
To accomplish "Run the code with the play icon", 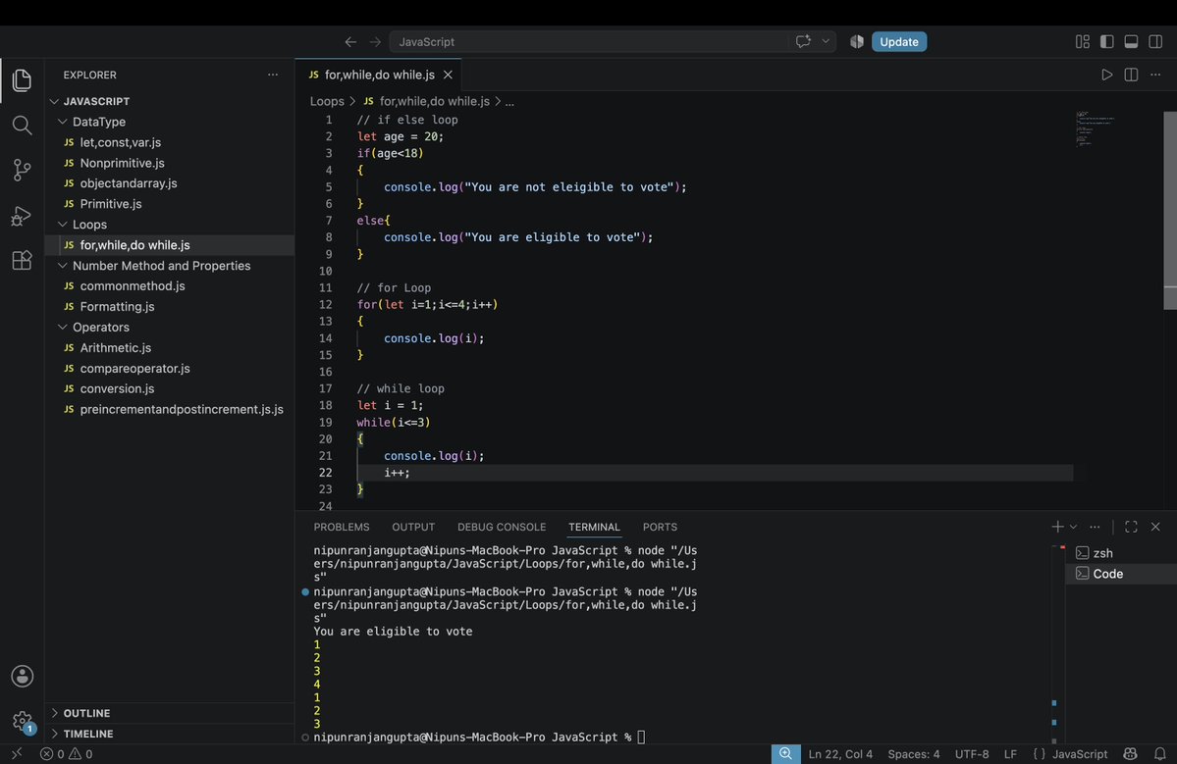I will point(1106,75).
